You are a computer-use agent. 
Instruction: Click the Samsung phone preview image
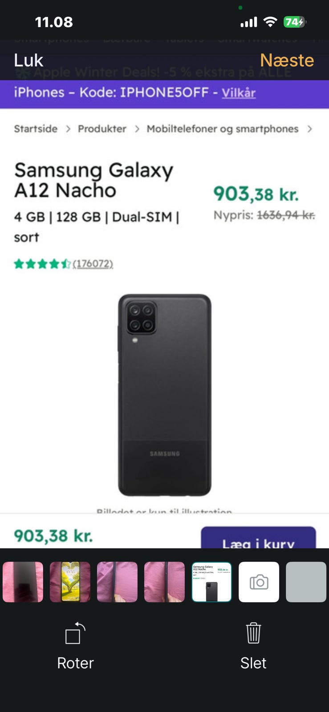pos(164,395)
